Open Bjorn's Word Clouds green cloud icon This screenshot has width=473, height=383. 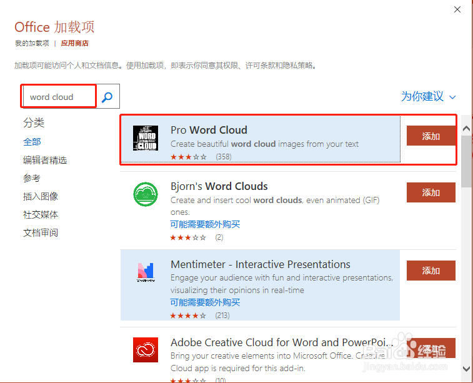[146, 194]
